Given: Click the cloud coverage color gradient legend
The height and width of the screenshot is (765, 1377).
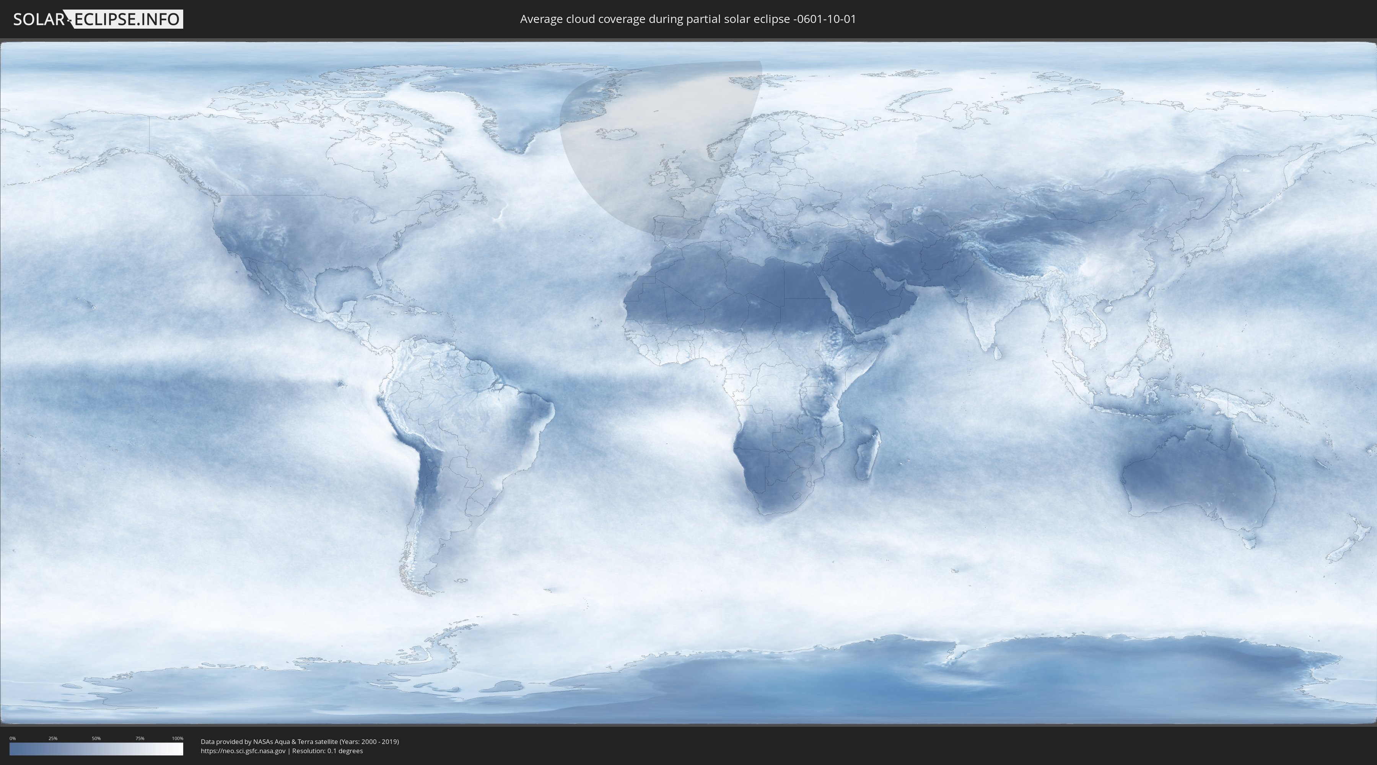Looking at the screenshot, I should tap(96, 749).
